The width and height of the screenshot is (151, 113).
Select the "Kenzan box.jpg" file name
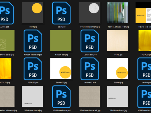click(62, 55)
